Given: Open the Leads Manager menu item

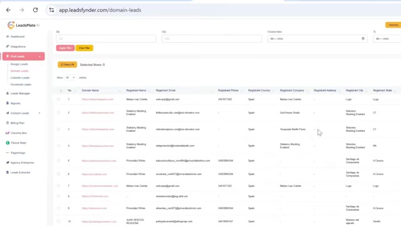Looking at the screenshot, I should 20,94.
